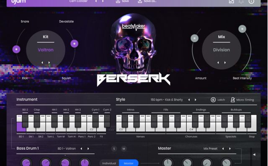Toggle Micro Timing metronome icon

[233, 100]
